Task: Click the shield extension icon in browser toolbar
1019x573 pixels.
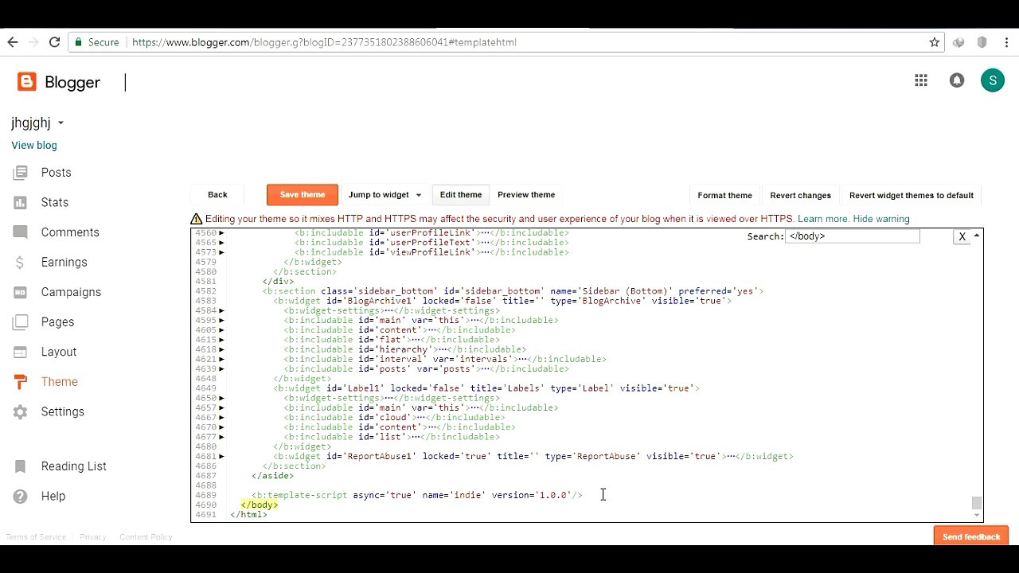Action: coord(982,42)
